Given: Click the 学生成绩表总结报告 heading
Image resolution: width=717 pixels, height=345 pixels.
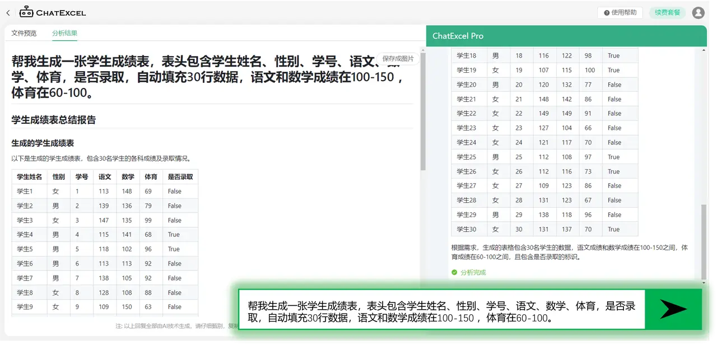Looking at the screenshot, I should point(54,120).
